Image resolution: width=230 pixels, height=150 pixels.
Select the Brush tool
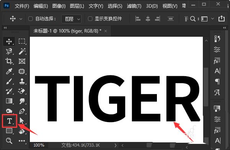coord(9,81)
